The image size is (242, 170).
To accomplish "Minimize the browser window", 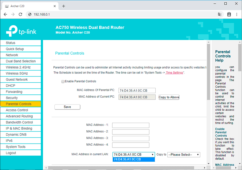I will (x=215, y=4).
